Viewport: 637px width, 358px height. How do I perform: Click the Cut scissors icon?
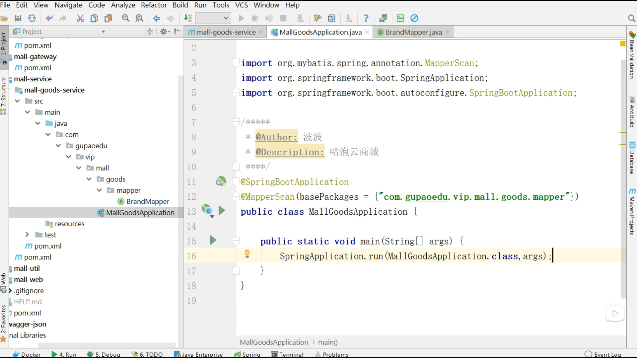(80, 18)
